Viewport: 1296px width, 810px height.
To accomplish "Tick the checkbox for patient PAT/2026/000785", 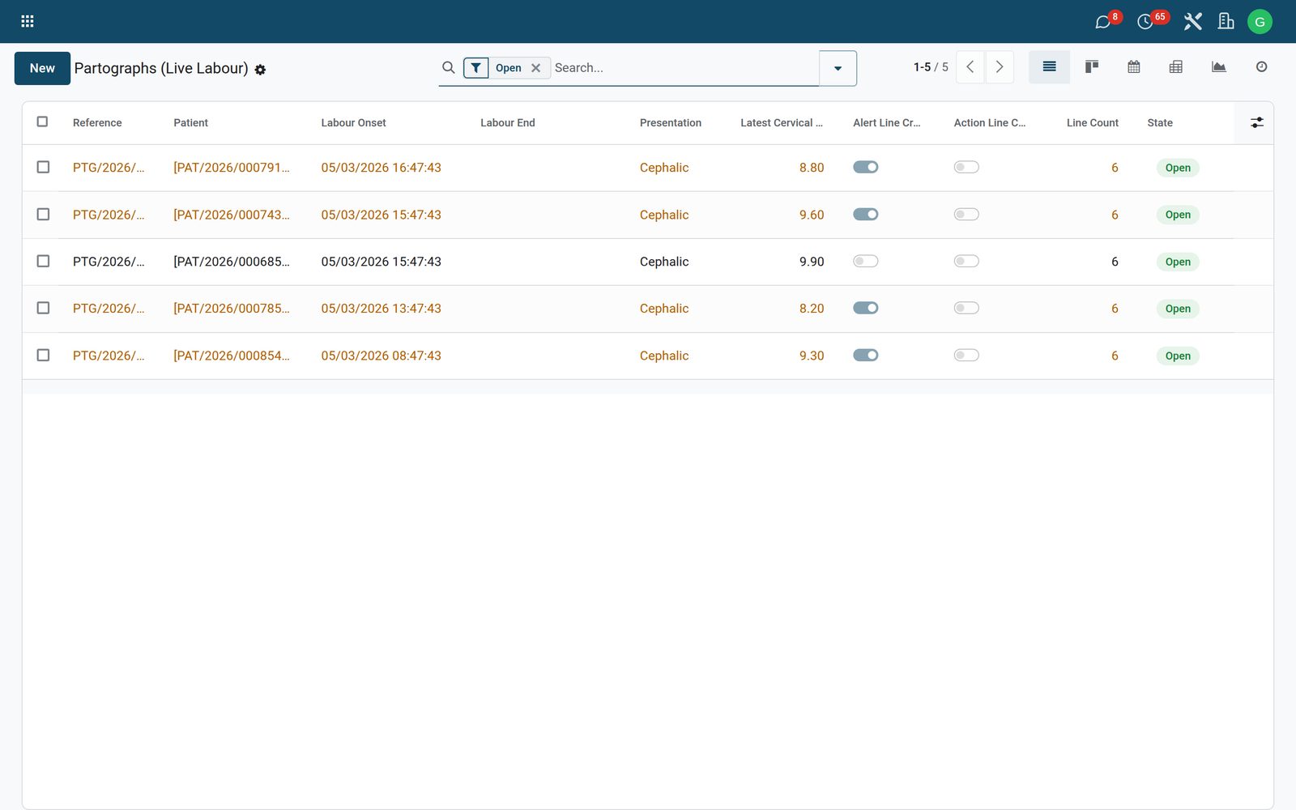I will pyautogui.click(x=43, y=309).
